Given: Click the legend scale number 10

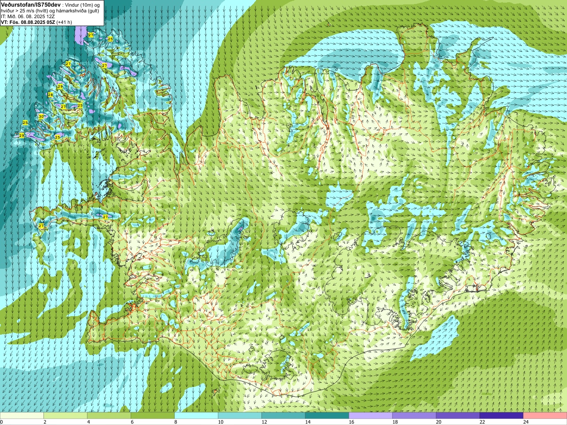Looking at the screenshot, I should [221, 422].
